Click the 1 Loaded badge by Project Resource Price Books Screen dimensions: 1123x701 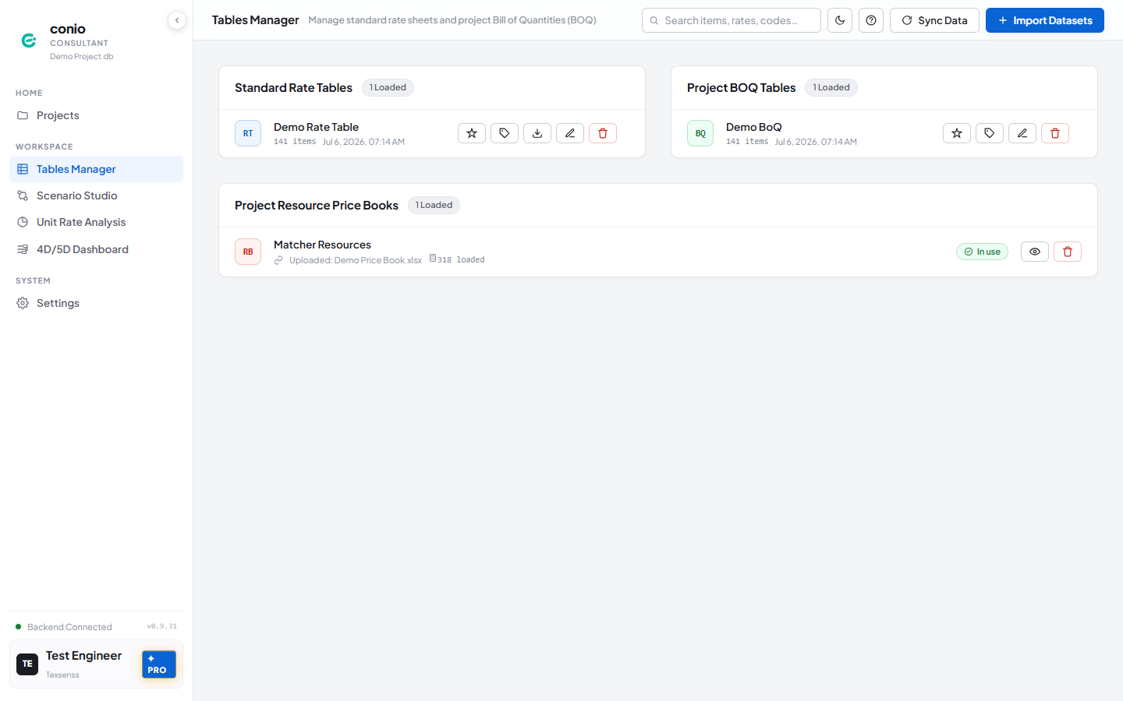(x=434, y=205)
